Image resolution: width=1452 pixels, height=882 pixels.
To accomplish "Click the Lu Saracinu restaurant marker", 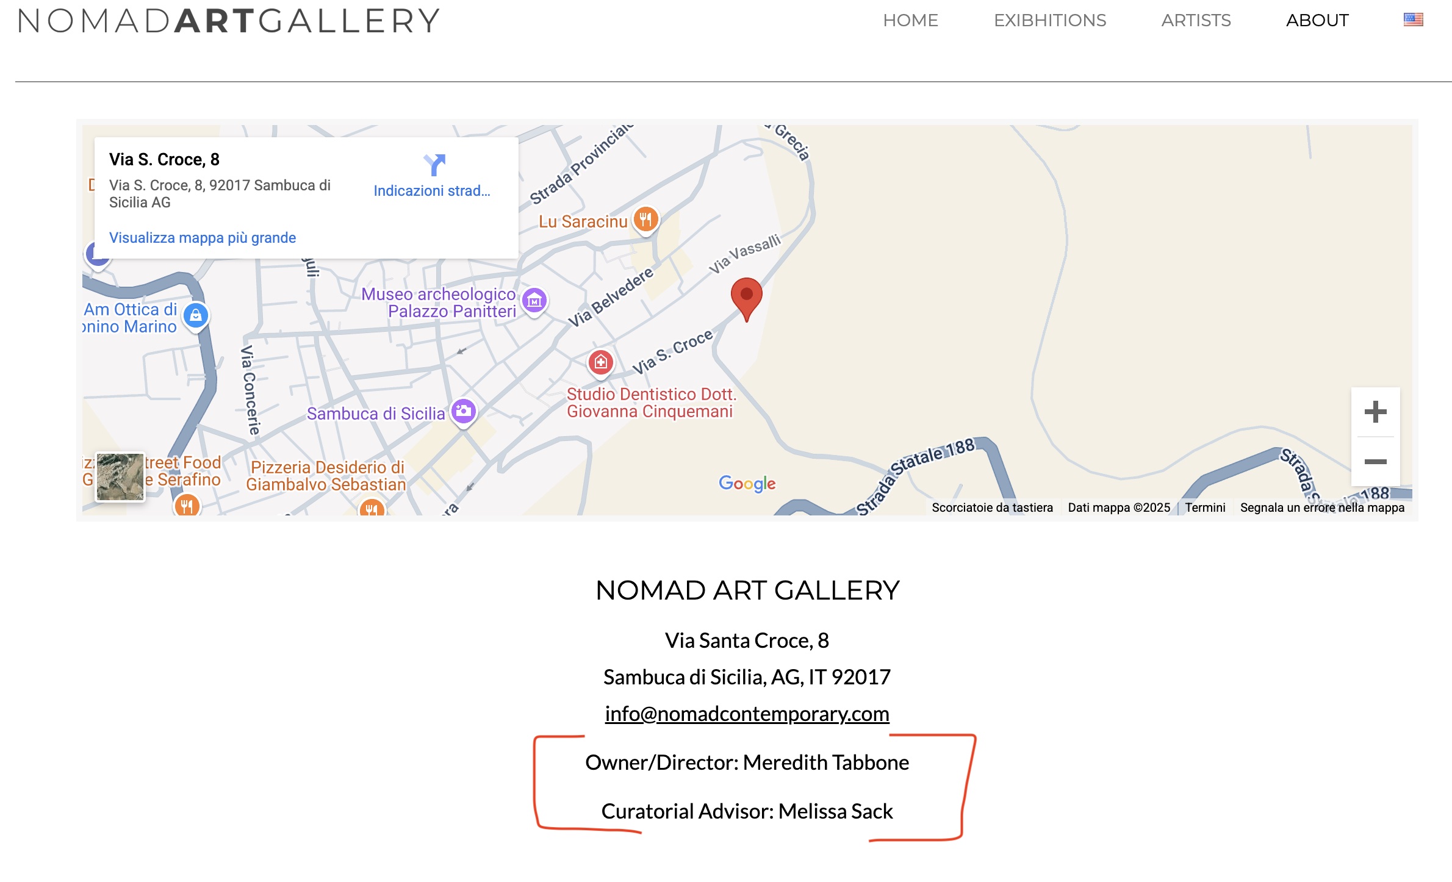I will pos(645,219).
